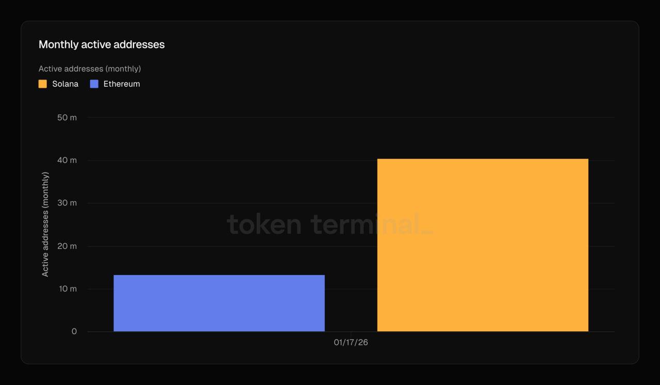Click the 30 m axis label

[67, 203]
